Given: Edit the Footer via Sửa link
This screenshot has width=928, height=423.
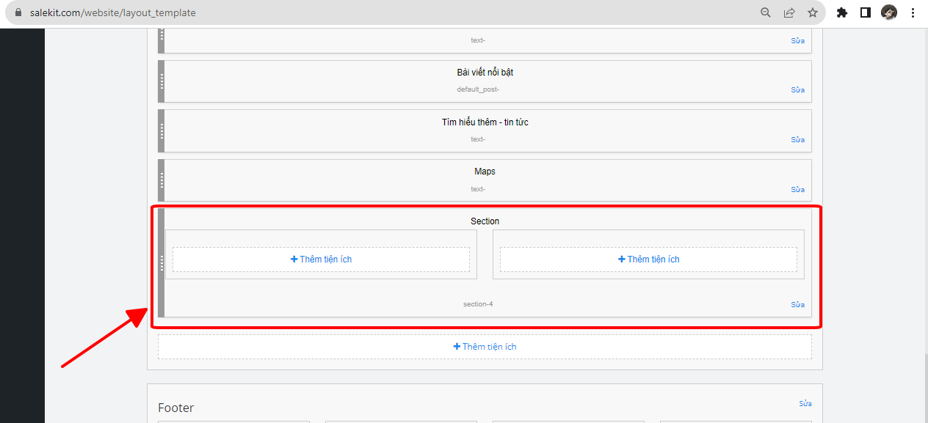Looking at the screenshot, I should point(805,404).
